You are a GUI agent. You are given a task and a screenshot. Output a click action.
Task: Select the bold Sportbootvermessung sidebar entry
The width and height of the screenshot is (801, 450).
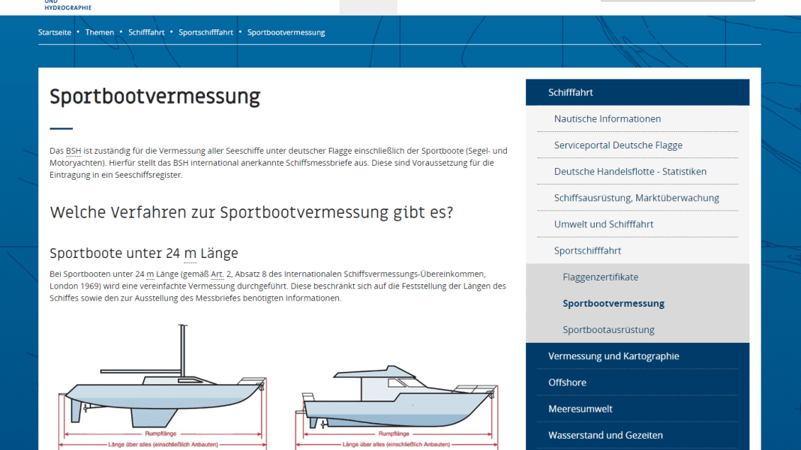613,304
